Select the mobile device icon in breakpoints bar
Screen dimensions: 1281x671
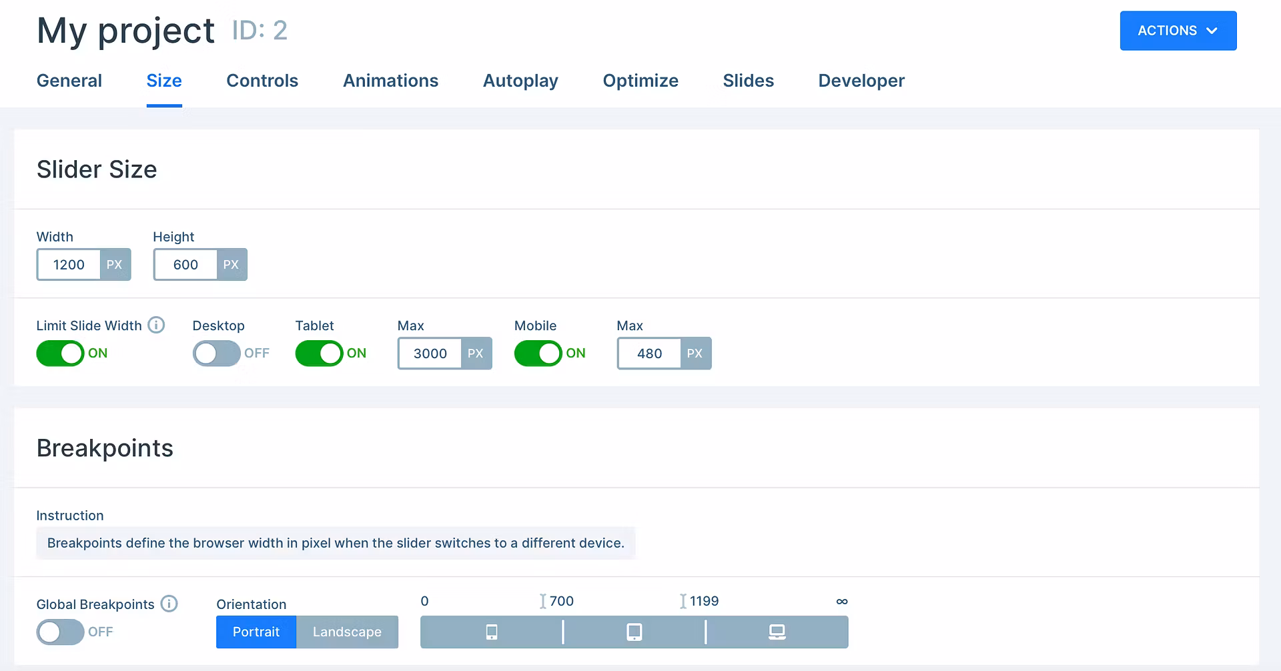point(492,632)
